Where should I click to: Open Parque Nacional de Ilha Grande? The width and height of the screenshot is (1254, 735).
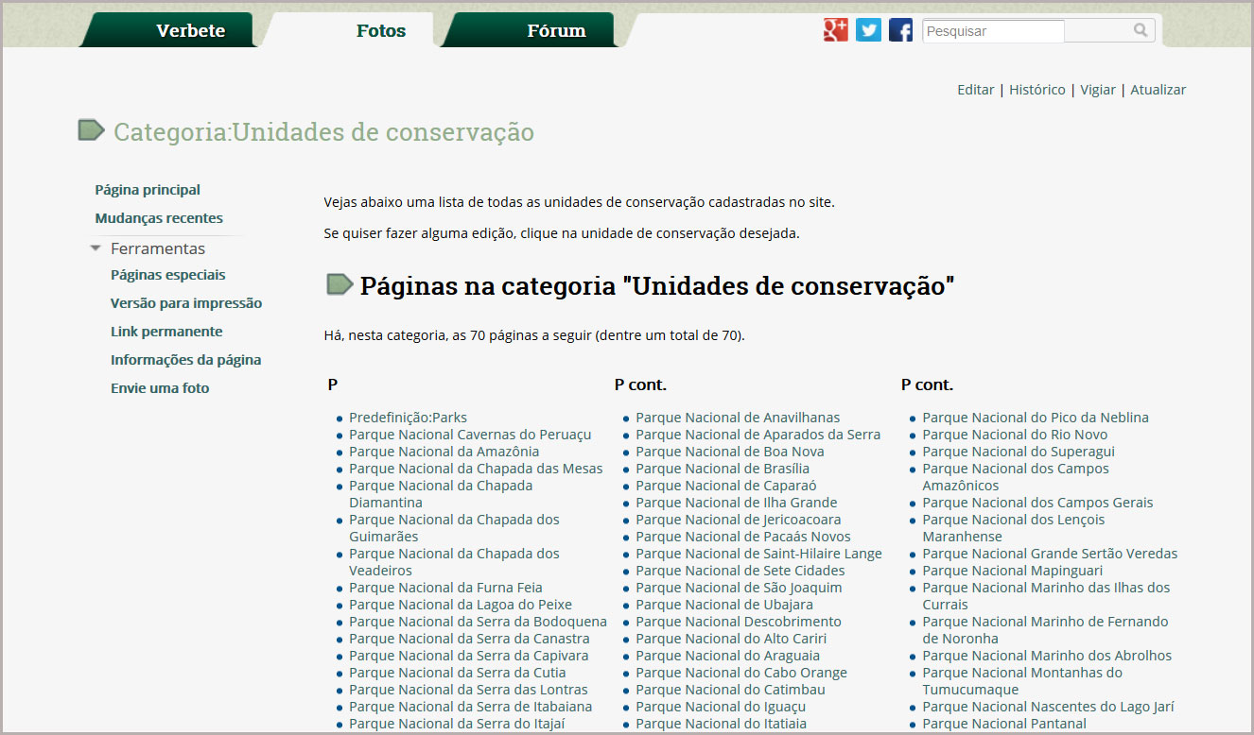(736, 503)
